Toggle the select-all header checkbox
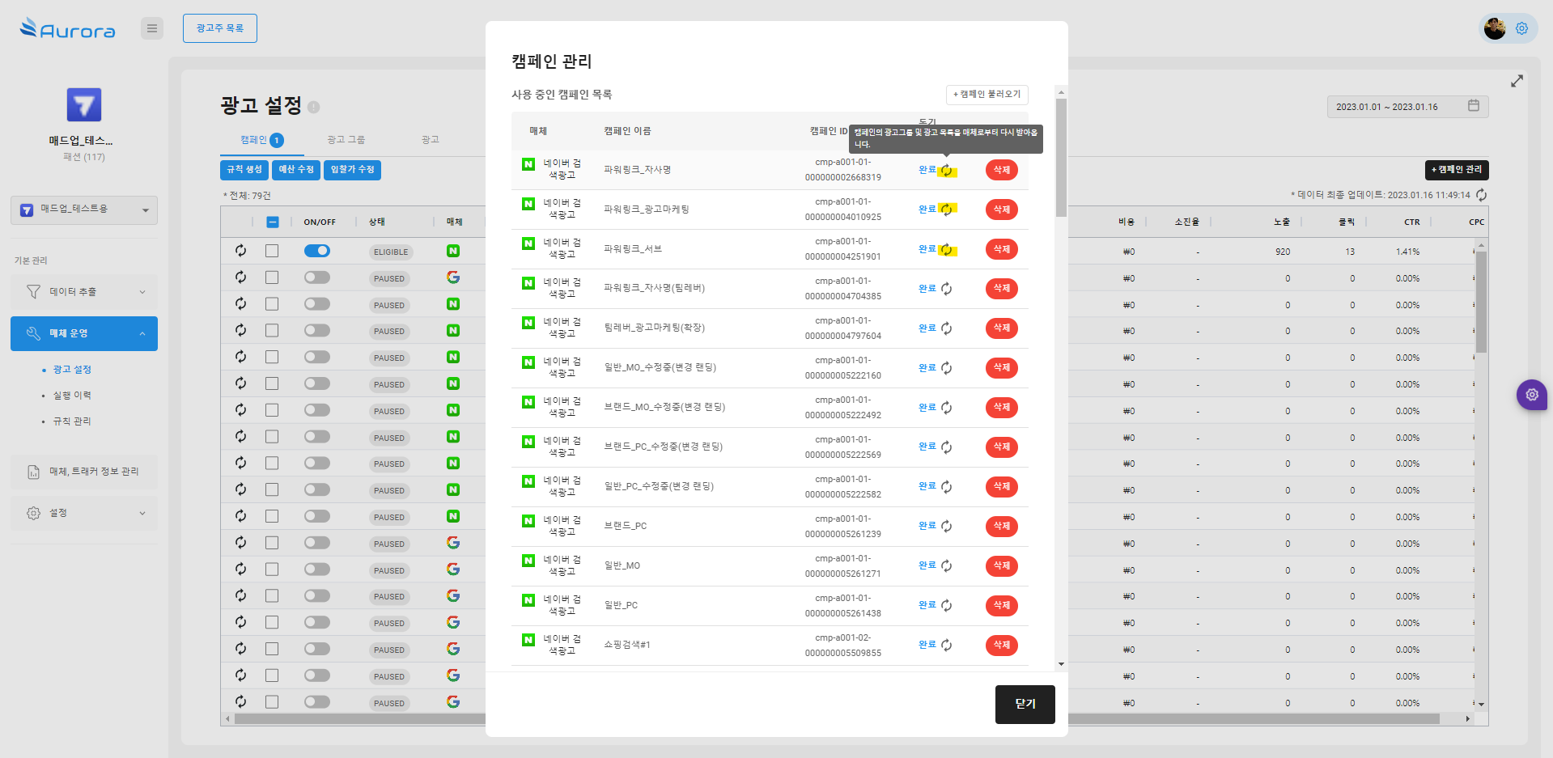Viewport: 1553px width, 758px height. coord(273,222)
